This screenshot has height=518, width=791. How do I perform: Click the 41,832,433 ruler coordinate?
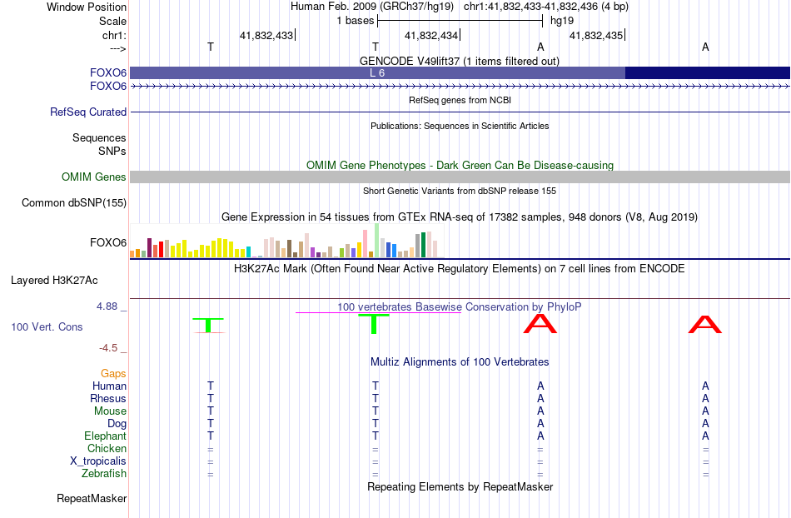pyautogui.click(x=266, y=35)
